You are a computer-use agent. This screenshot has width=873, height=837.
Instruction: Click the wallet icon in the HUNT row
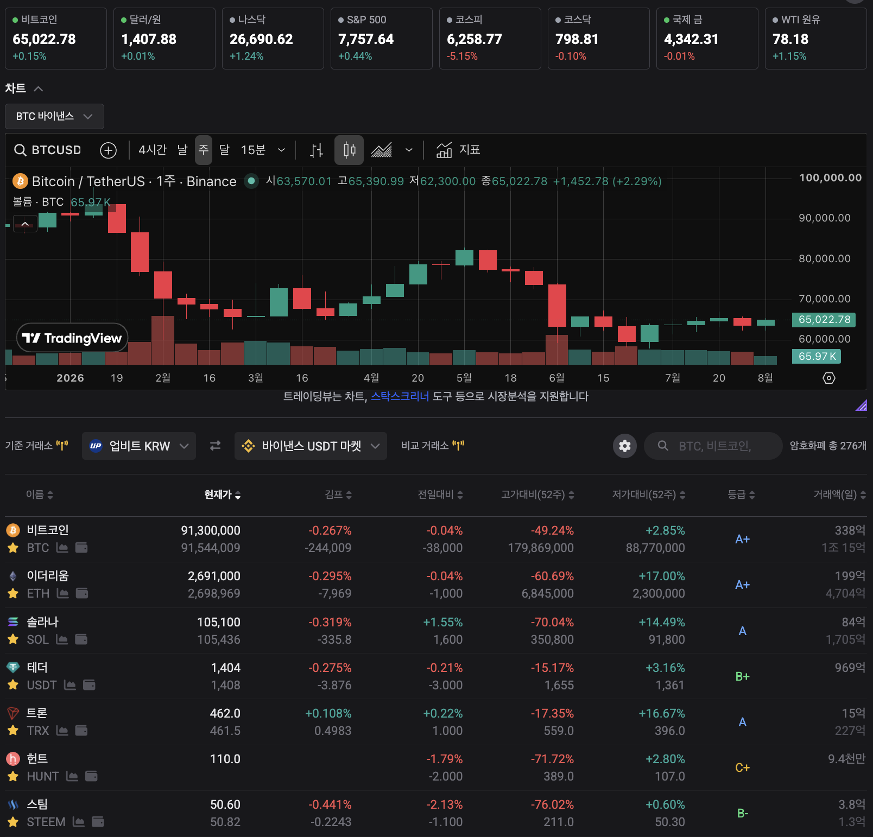click(91, 776)
